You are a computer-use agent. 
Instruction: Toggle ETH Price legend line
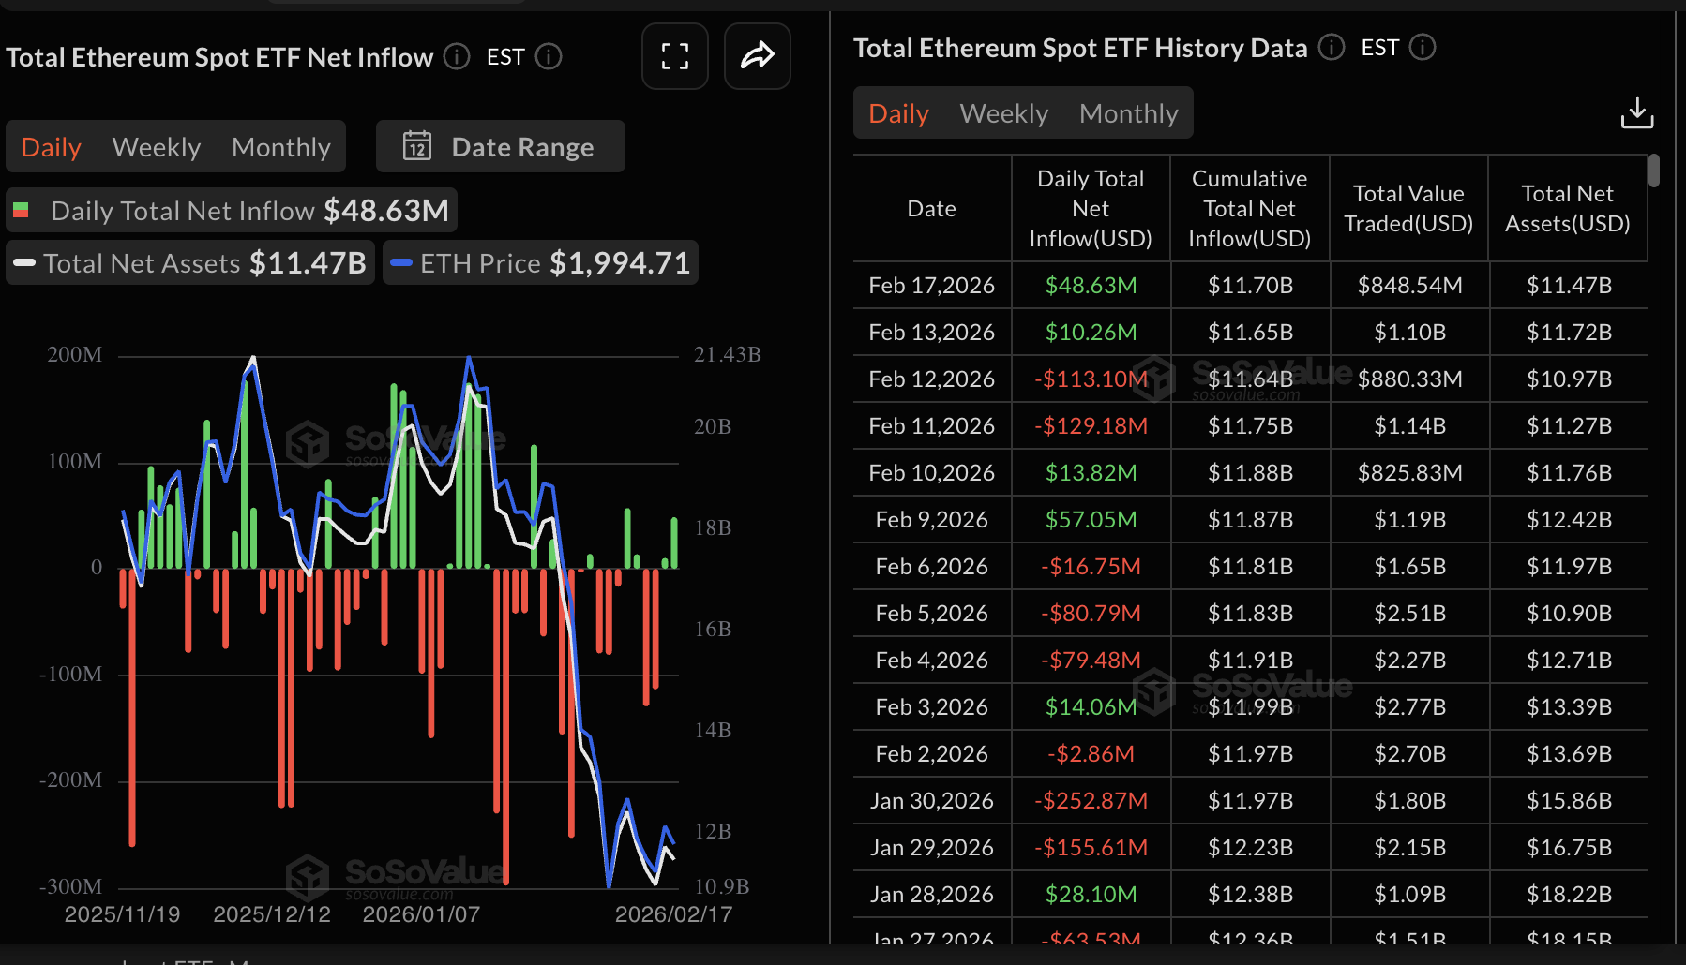tap(540, 263)
